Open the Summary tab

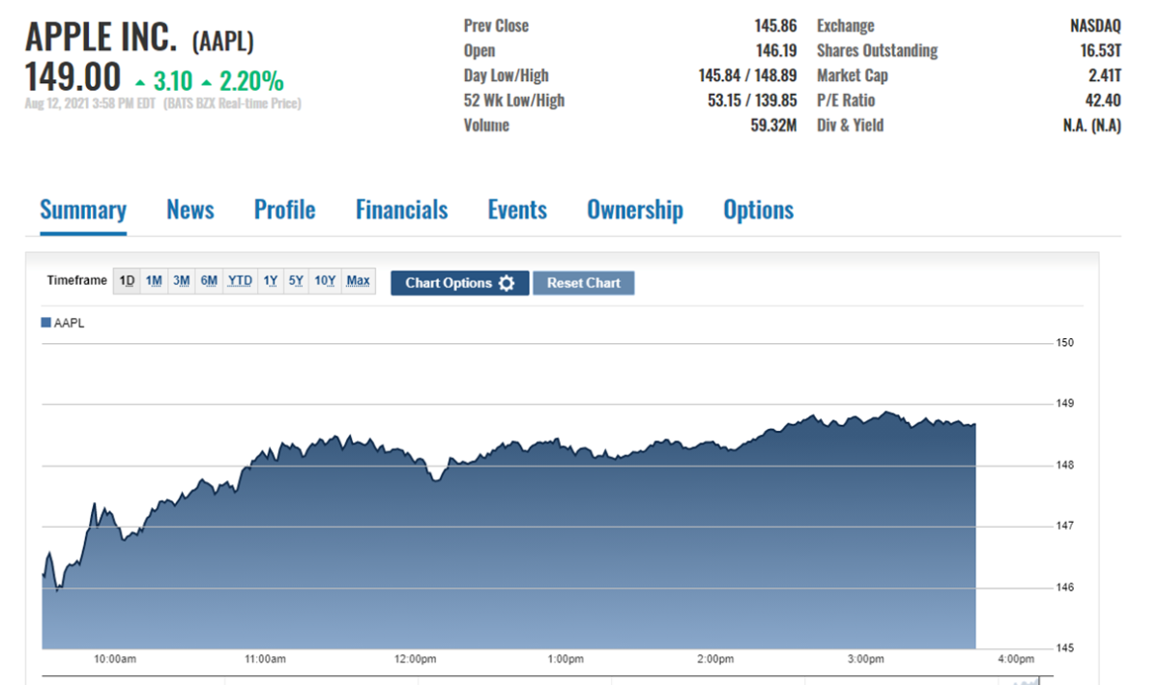pyautogui.click(x=83, y=210)
